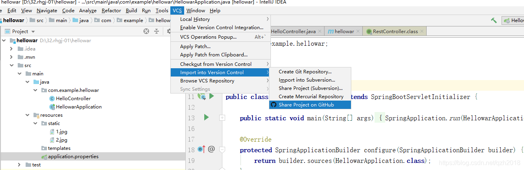524x170 pixels.
Task: Click the GitHub icon beside Share Project on GitHub
Action: pos(274,105)
